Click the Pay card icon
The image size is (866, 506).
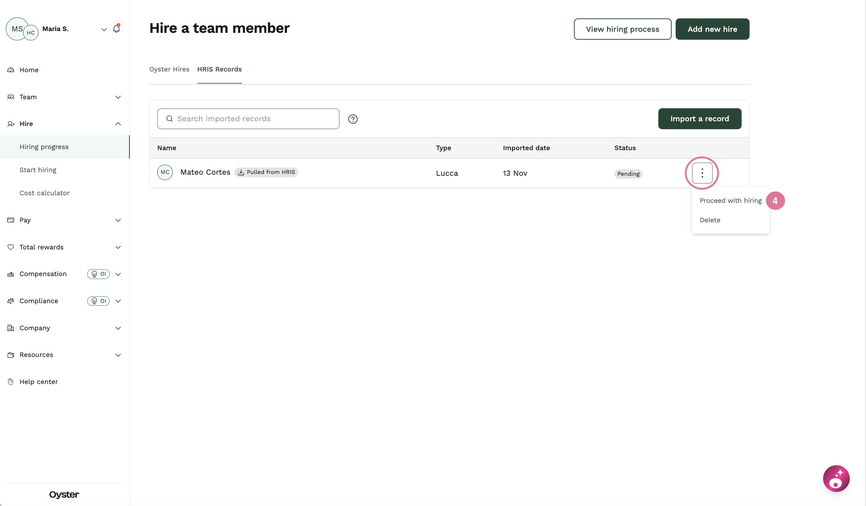[11, 220]
